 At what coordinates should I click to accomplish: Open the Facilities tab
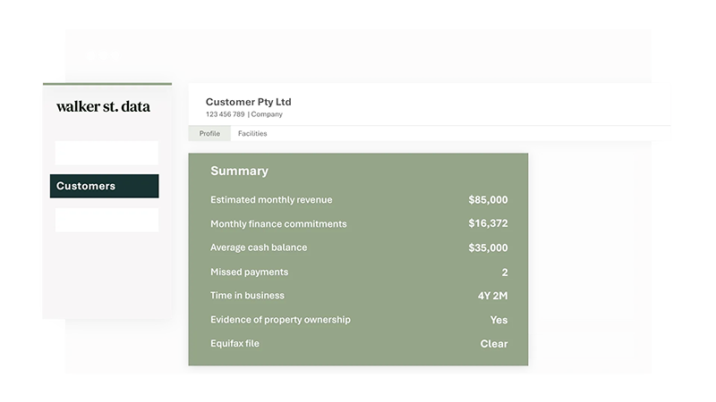(x=252, y=134)
